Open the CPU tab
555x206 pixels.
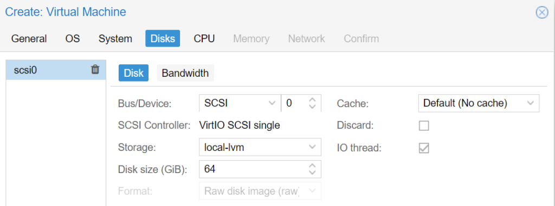[204, 38]
